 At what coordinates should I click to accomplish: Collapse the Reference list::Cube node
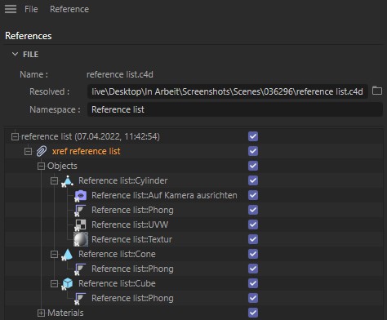[x=54, y=283]
